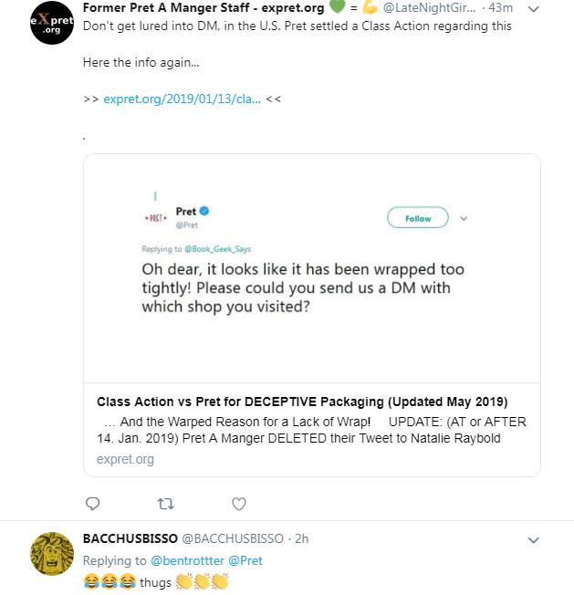Like the tweet with heart icon
This screenshot has width=574, height=595.
tap(239, 504)
